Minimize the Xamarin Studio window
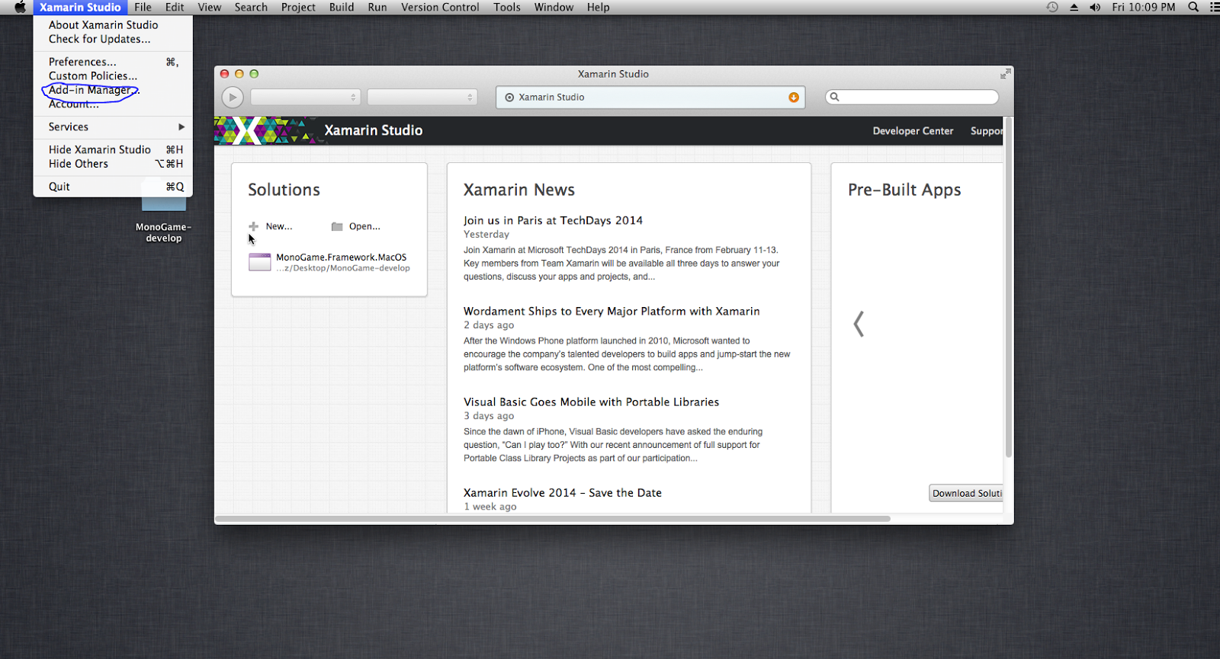Screen dimensions: 1220x659 [239, 74]
